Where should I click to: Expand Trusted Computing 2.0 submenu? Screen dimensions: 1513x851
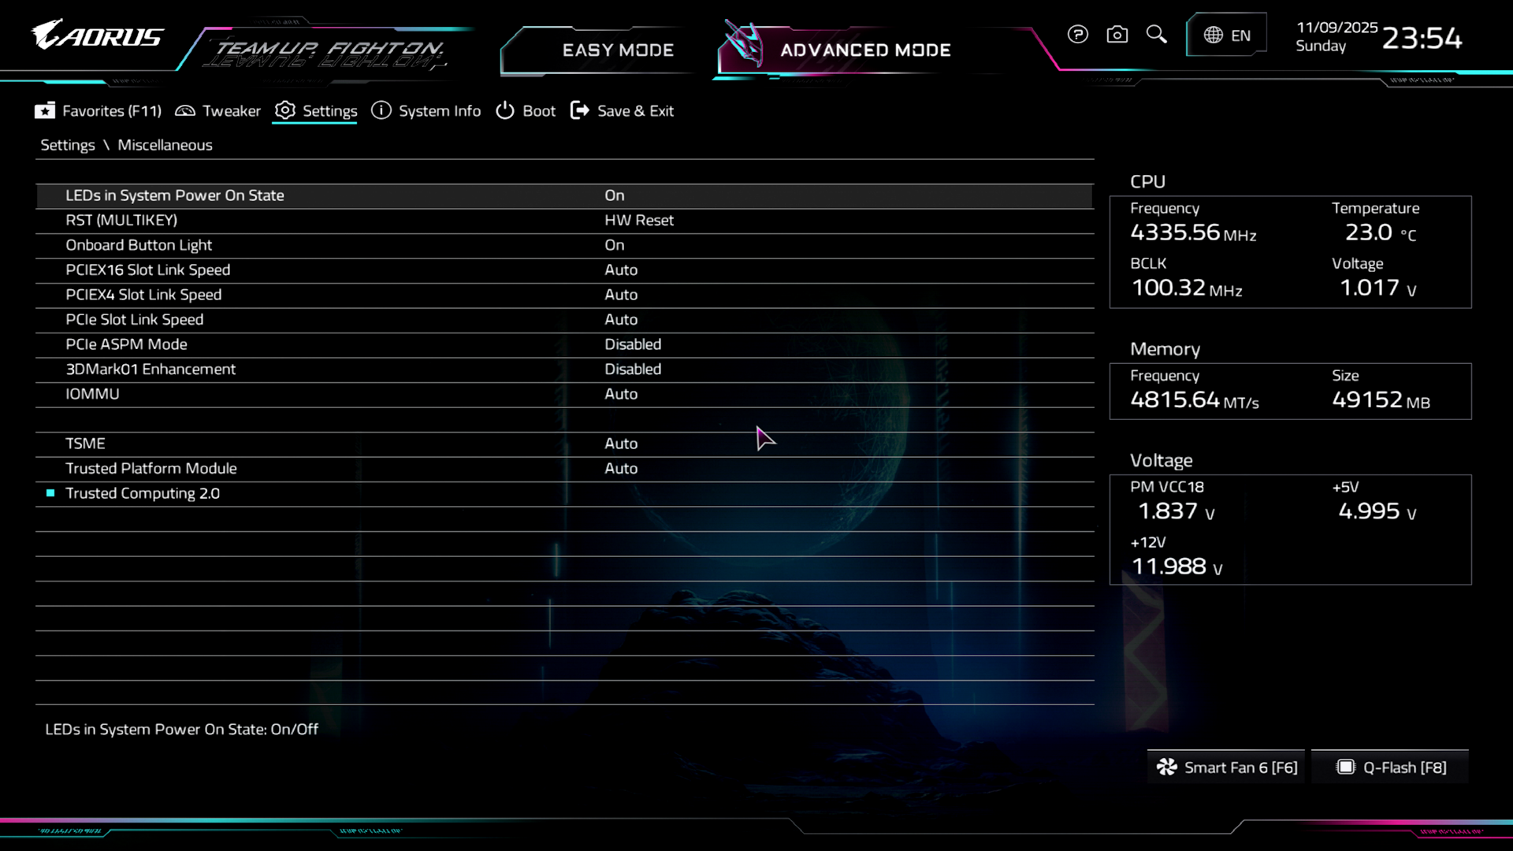(x=143, y=493)
